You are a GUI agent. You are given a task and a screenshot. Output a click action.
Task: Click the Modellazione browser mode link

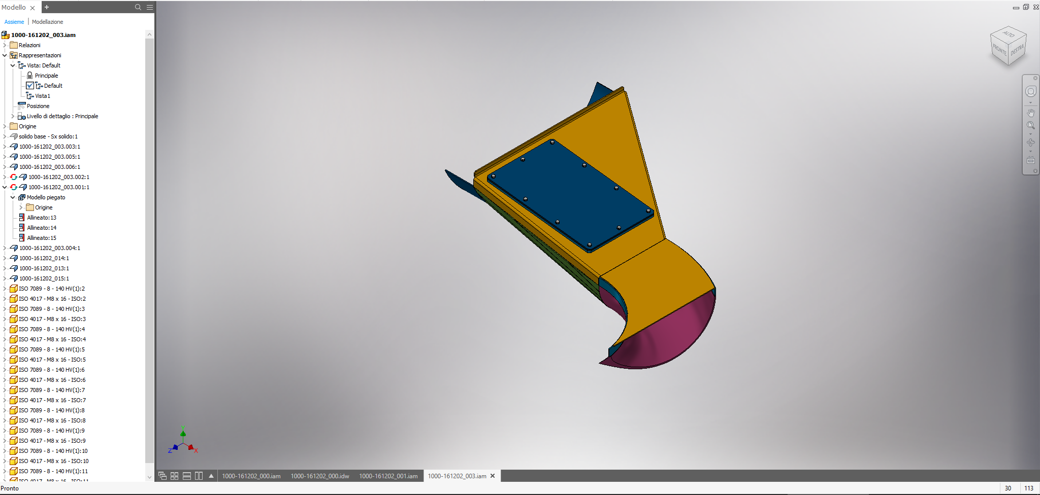click(47, 22)
